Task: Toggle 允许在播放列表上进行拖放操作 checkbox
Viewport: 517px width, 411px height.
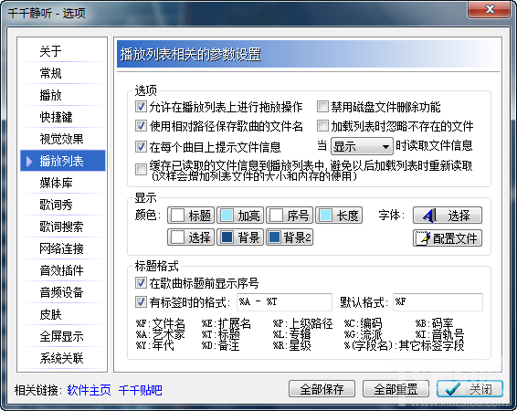Action: click(x=141, y=107)
